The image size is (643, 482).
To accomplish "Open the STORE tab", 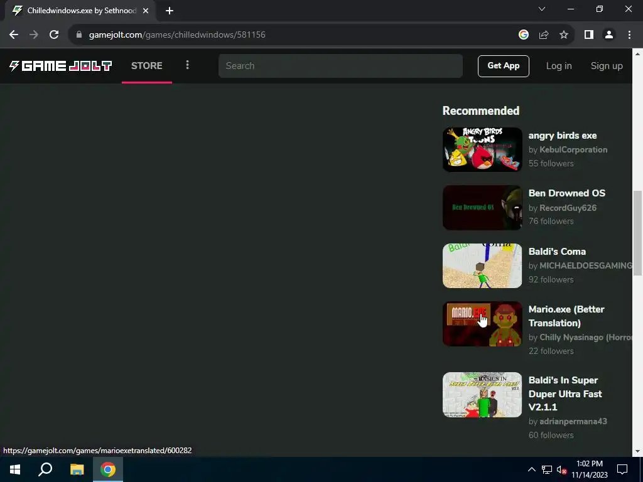I will point(147,65).
